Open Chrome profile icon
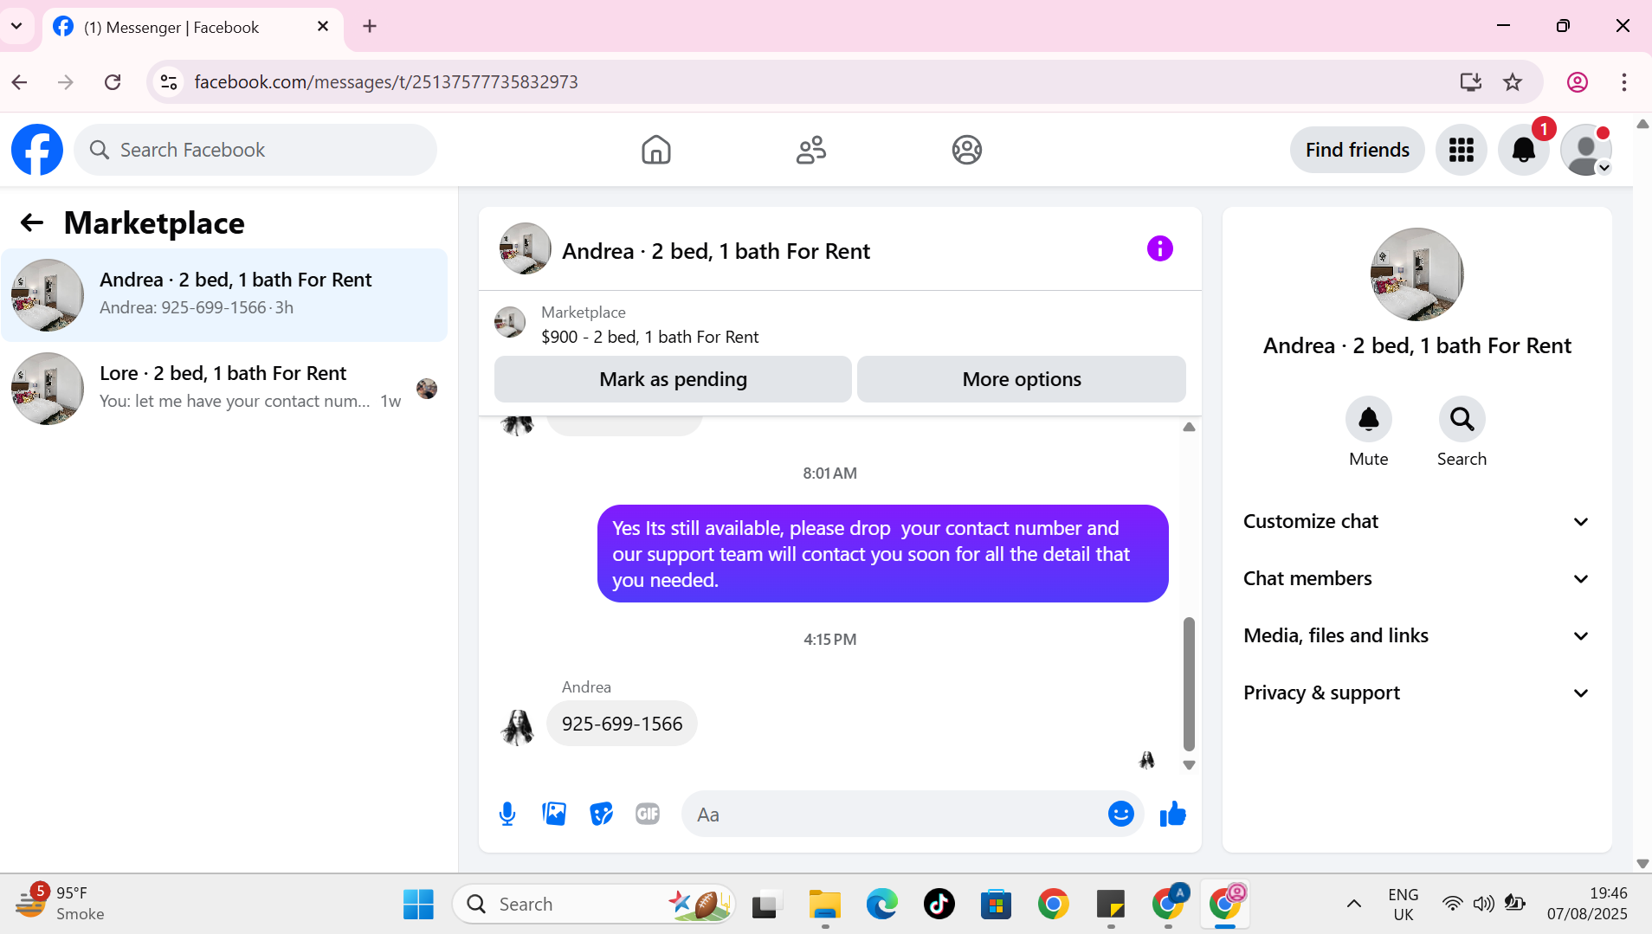 (x=1578, y=82)
